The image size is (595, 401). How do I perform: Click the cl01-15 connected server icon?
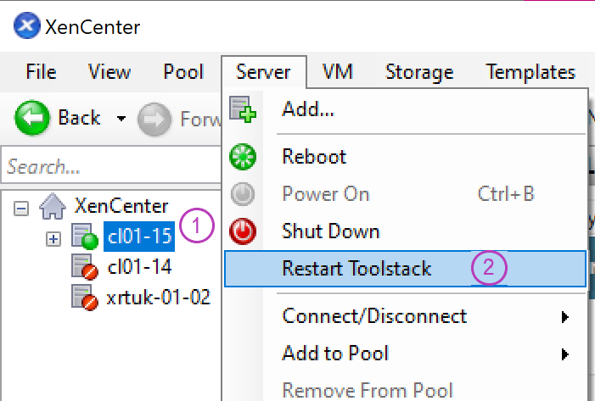tap(84, 235)
